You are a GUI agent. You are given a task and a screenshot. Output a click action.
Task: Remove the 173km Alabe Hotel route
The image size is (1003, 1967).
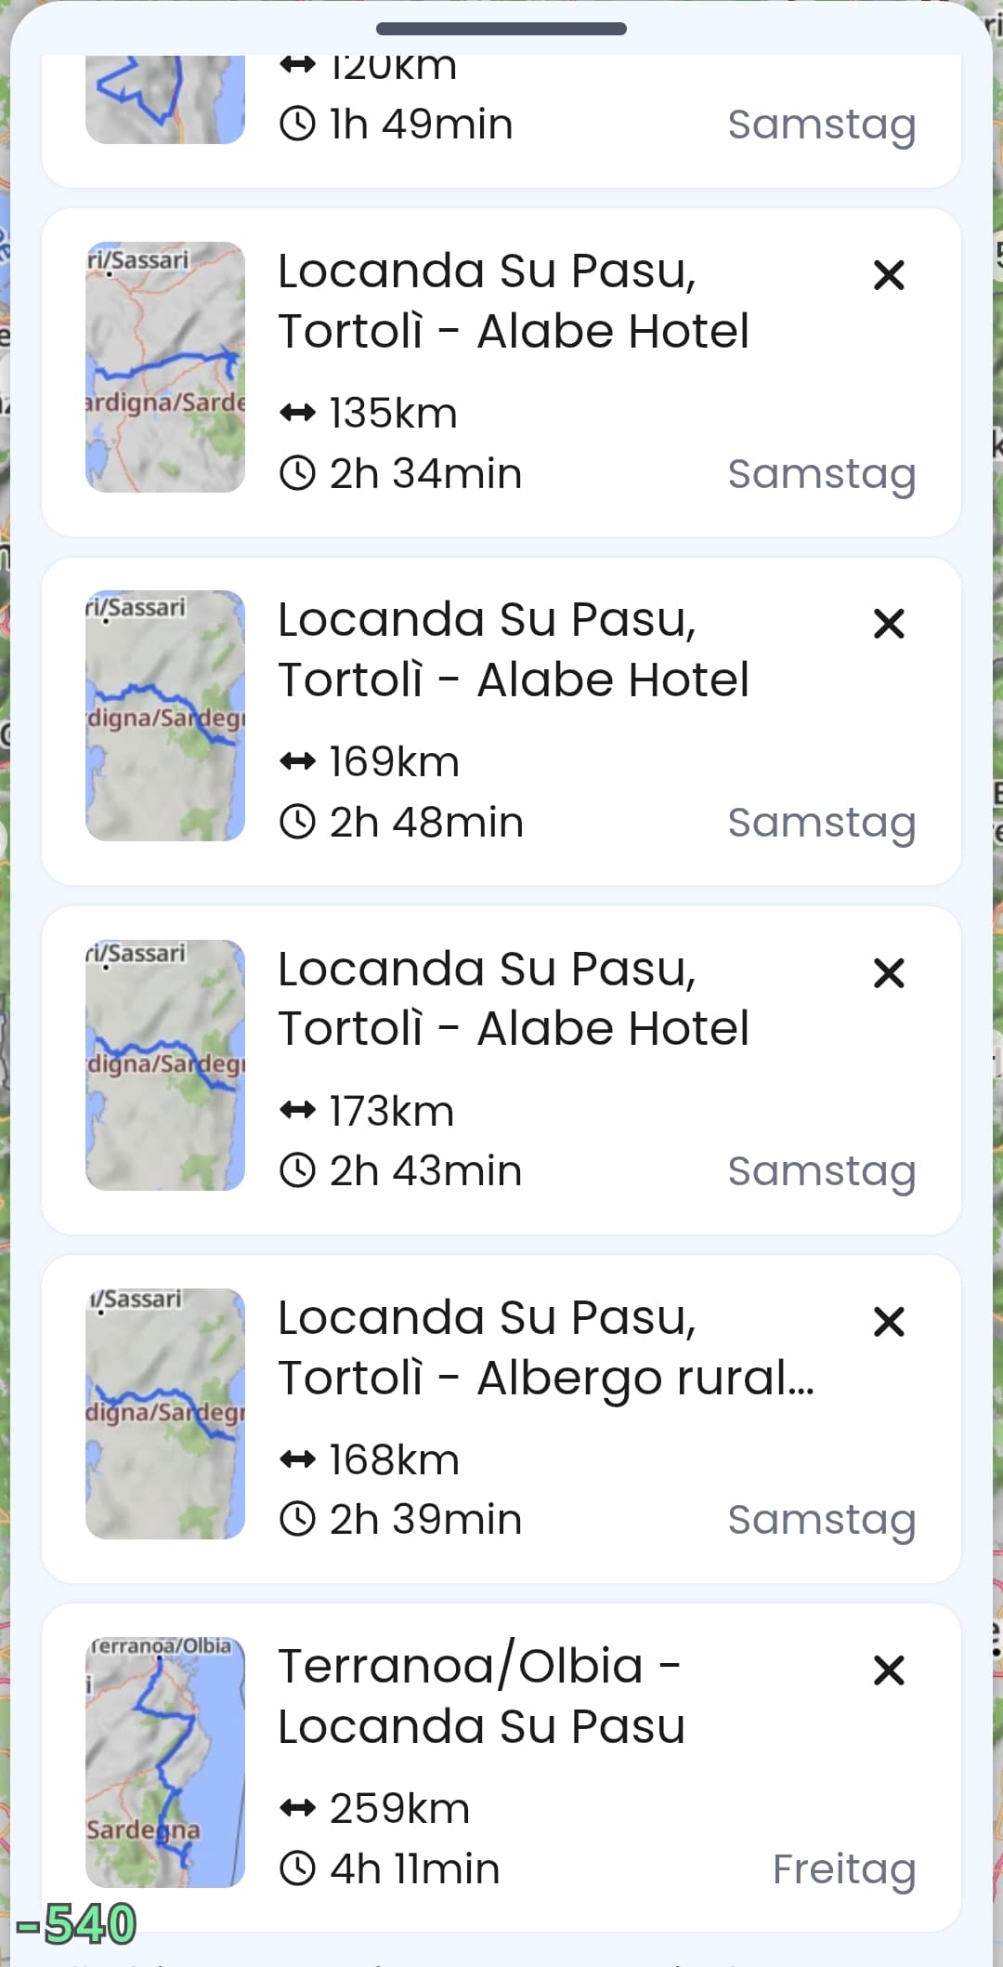click(x=889, y=973)
